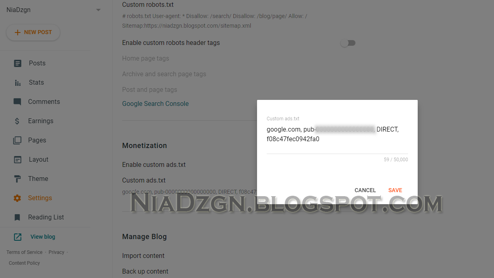This screenshot has height=278, width=494.
Task: Click the View blog external link icon
Action: [18, 237]
